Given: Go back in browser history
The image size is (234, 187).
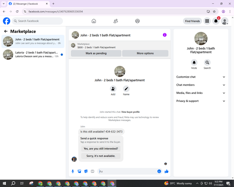Looking at the screenshot, I should coord(4,12).
